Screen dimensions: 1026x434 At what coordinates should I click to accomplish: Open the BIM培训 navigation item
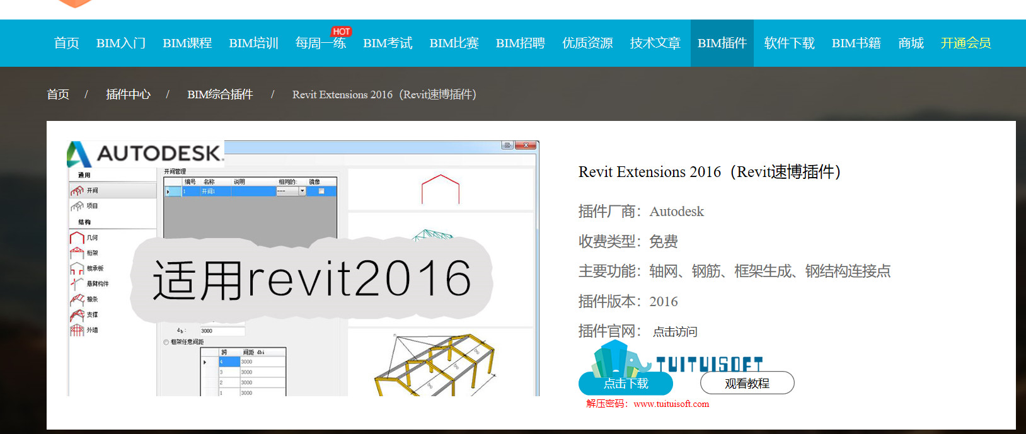coord(253,43)
